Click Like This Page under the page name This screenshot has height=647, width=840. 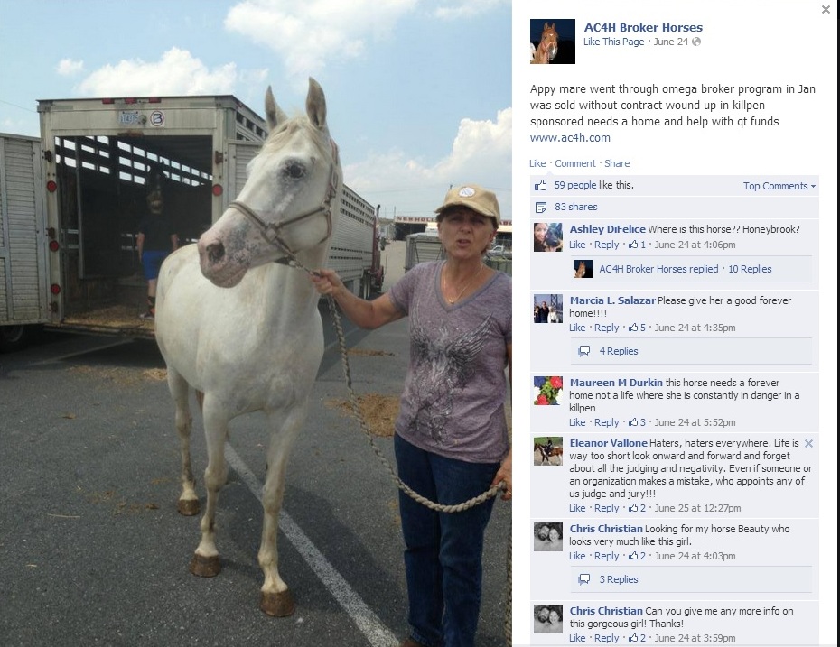coord(613,42)
